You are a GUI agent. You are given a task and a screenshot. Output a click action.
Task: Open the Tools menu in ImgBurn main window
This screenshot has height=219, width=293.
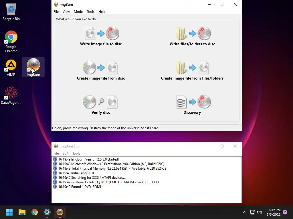pyautogui.click(x=90, y=11)
